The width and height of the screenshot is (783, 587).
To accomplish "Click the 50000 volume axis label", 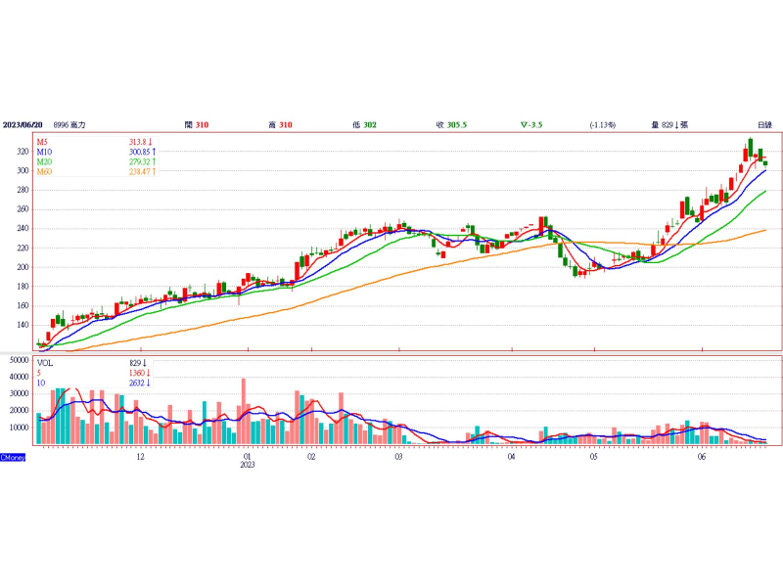I will 18,361.
